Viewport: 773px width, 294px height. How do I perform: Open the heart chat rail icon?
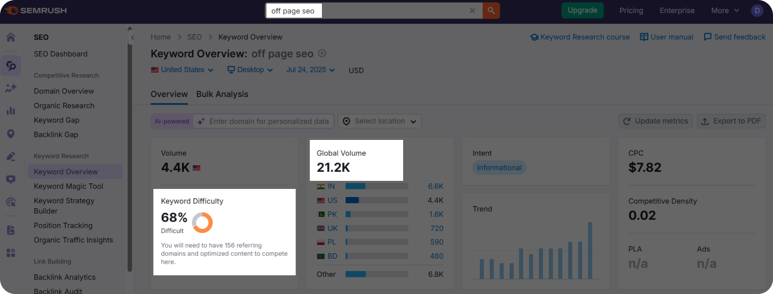[x=11, y=179]
